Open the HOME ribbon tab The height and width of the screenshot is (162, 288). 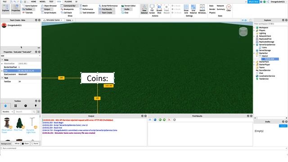tap(33, 2)
